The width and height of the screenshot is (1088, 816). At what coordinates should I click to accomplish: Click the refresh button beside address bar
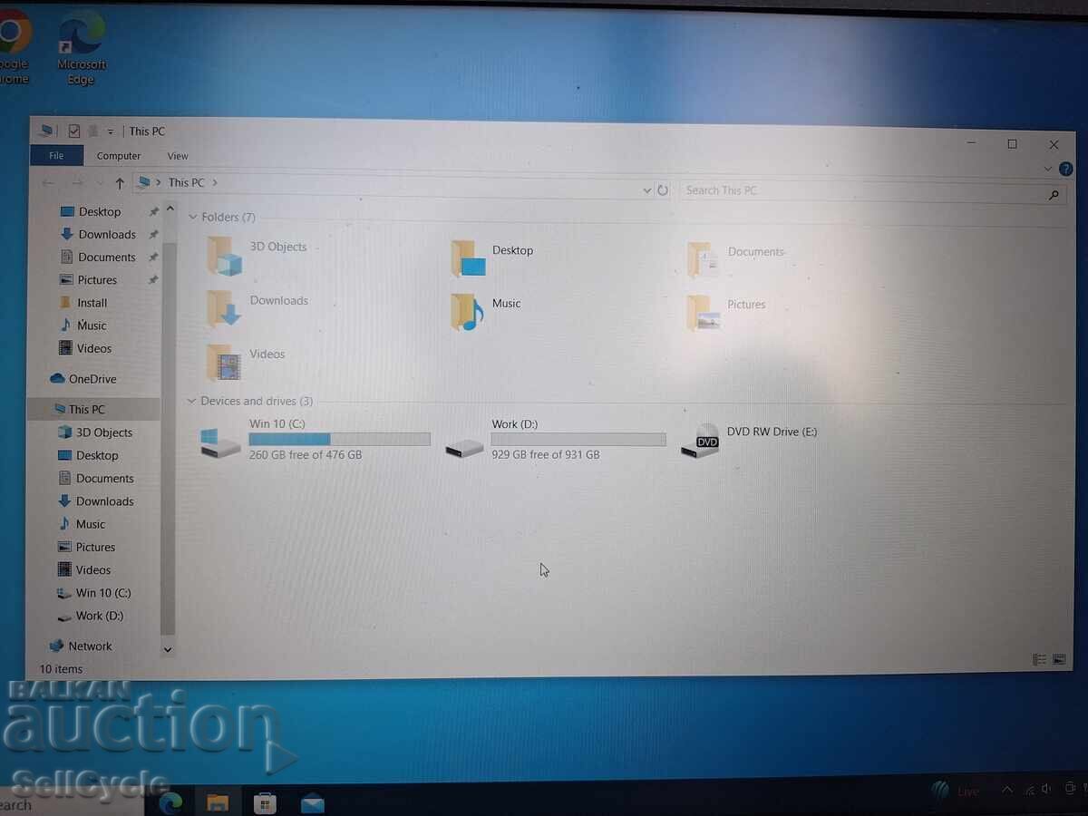(663, 190)
